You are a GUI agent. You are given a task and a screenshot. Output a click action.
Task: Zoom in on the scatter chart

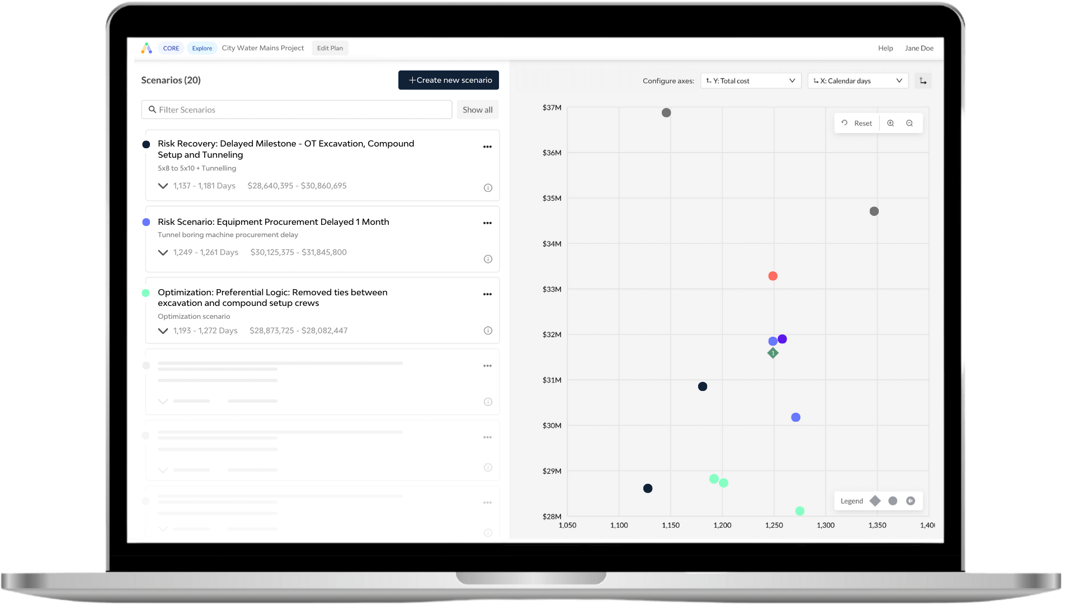pyautogui.click(x=891, y=122)
